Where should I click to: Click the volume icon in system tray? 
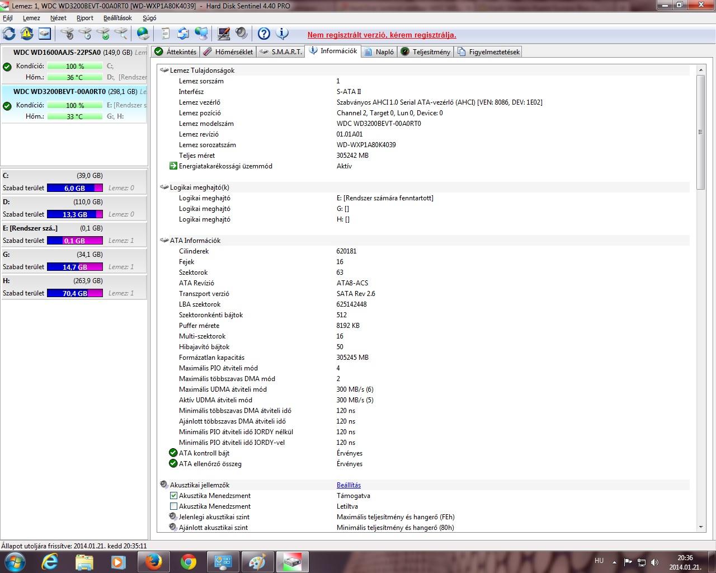654,562
